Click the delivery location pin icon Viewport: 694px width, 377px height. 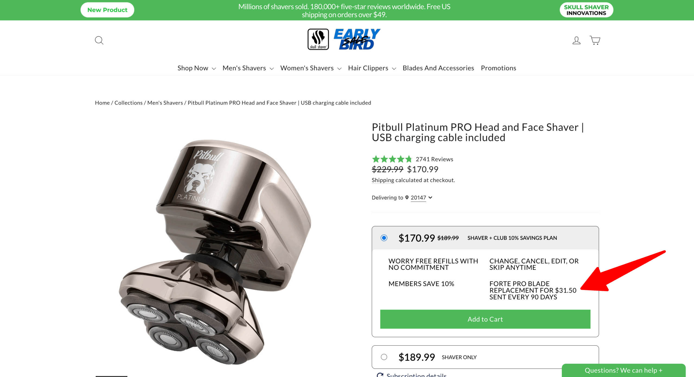[407, 198]
